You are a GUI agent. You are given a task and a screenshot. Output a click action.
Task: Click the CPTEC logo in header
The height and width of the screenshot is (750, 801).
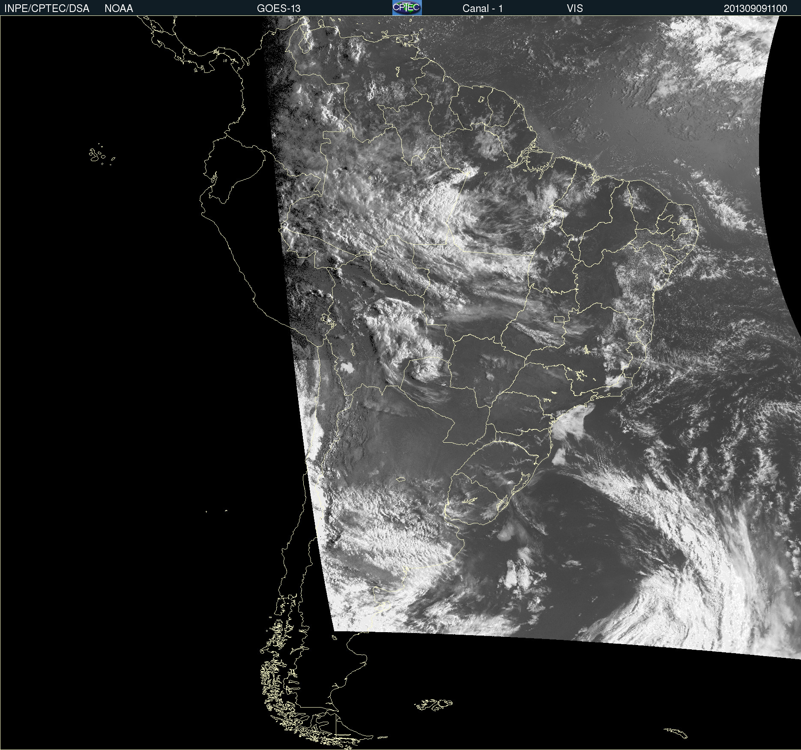point(407,8)
